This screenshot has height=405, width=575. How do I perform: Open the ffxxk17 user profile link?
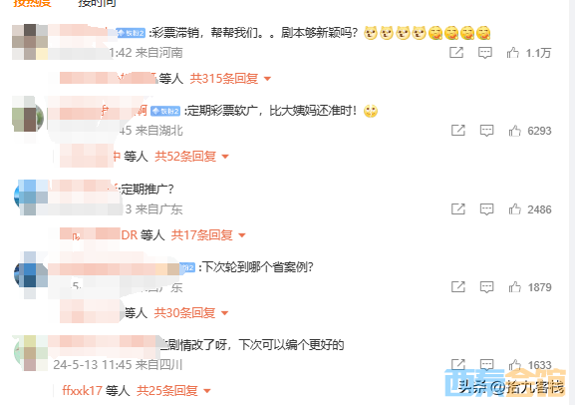82,391
